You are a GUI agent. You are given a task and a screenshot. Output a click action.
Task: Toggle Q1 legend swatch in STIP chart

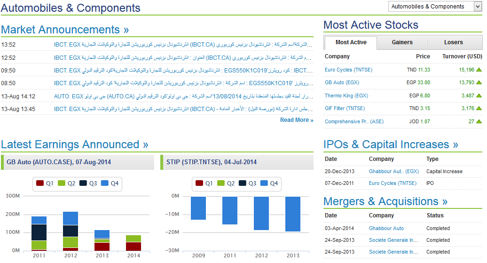point(199,183)
